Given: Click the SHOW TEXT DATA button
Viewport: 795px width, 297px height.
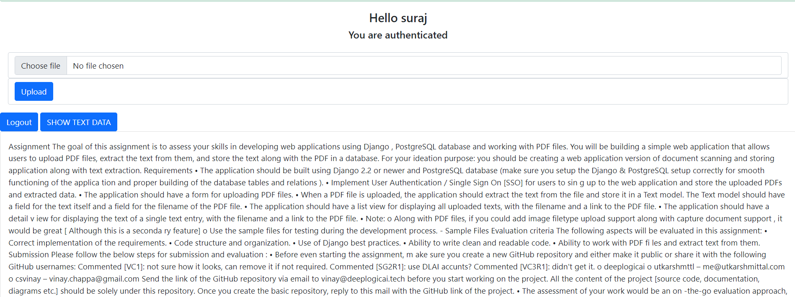Looking at the screenshot, I should point(79,122).
